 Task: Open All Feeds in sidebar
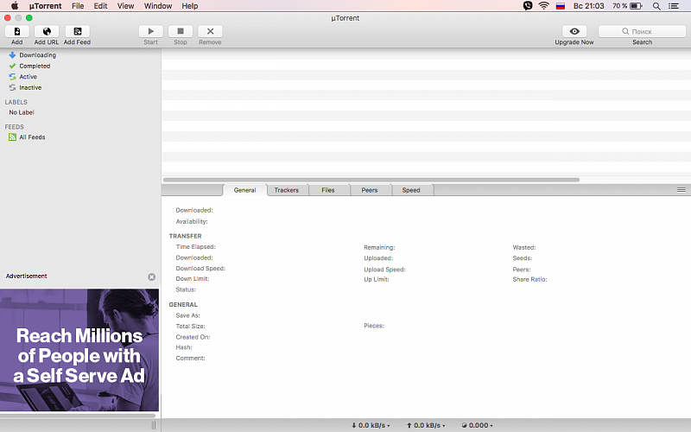(x=32, y=137)
